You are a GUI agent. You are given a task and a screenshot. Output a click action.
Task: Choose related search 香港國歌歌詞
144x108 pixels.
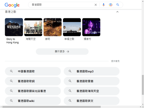[33, 81]
